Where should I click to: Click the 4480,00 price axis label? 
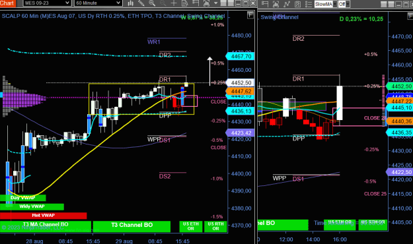click(241, 36)
